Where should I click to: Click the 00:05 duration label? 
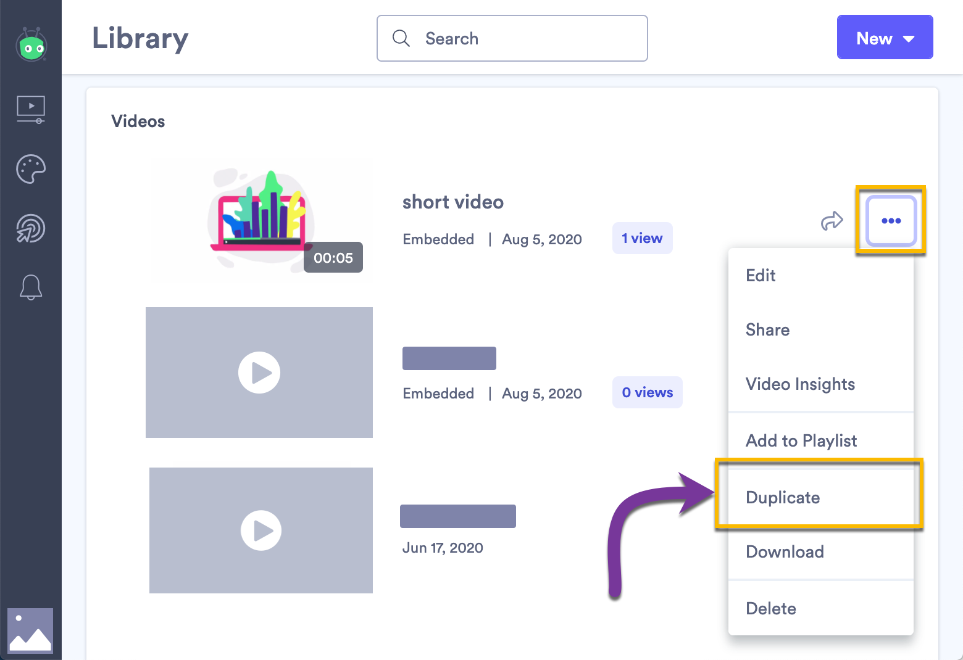point(333,257)
